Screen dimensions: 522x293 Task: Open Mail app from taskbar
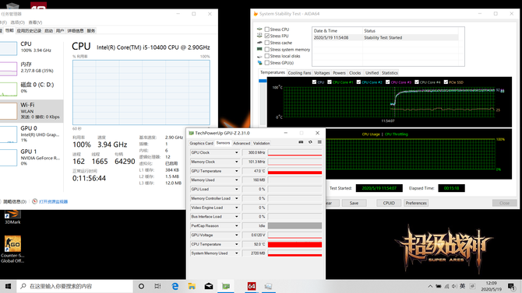coord(209,286)
